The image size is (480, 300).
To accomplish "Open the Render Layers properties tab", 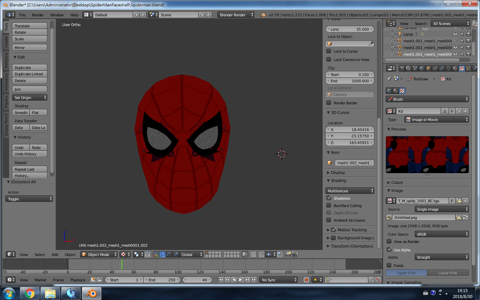I will tap(408, 68).
